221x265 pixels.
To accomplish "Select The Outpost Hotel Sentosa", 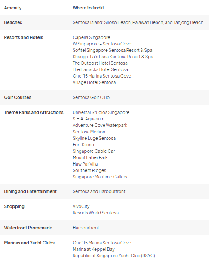I will point(100,63).
